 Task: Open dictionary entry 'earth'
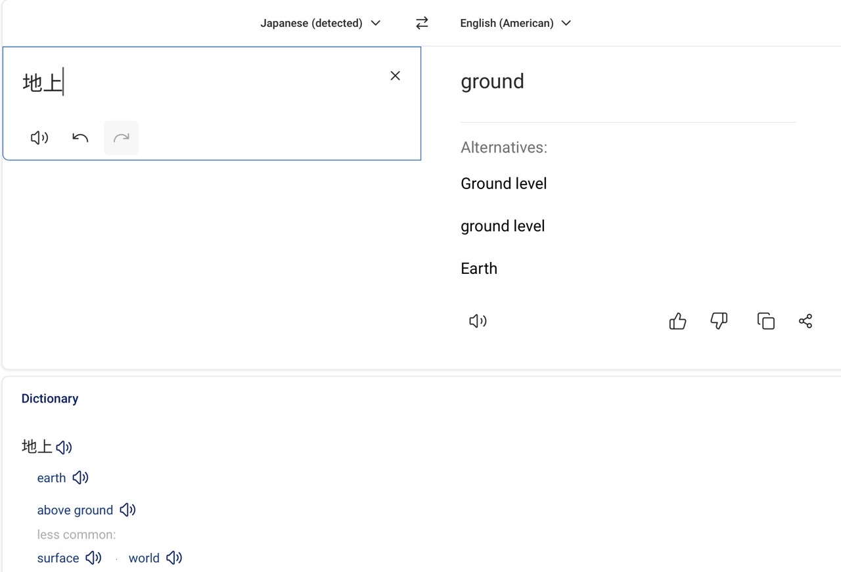coord(51,478)
